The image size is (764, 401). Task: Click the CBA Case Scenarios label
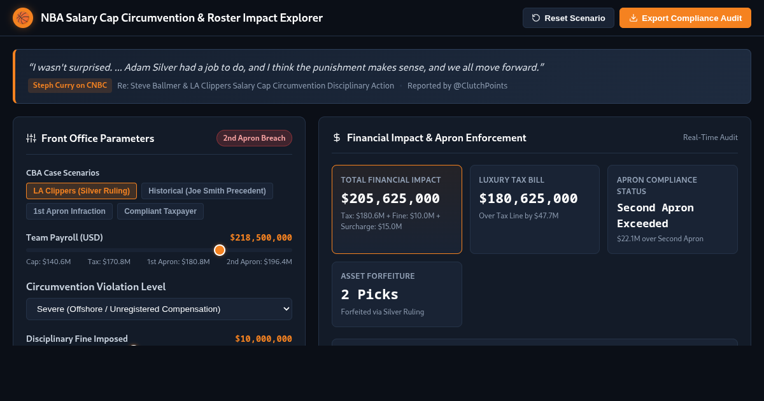pos(62,172)
